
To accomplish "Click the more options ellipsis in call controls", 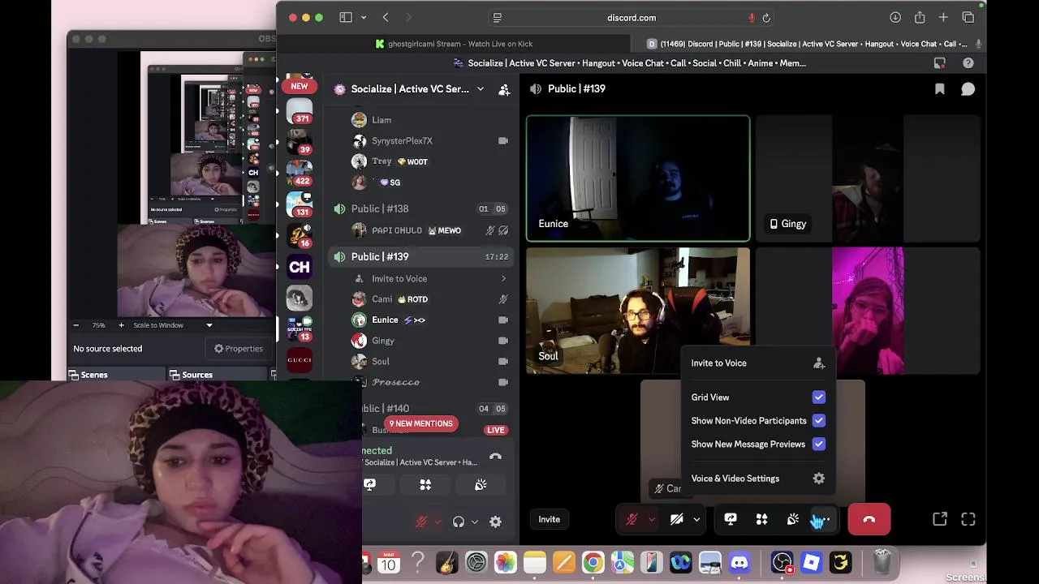I will coord(822,519).
